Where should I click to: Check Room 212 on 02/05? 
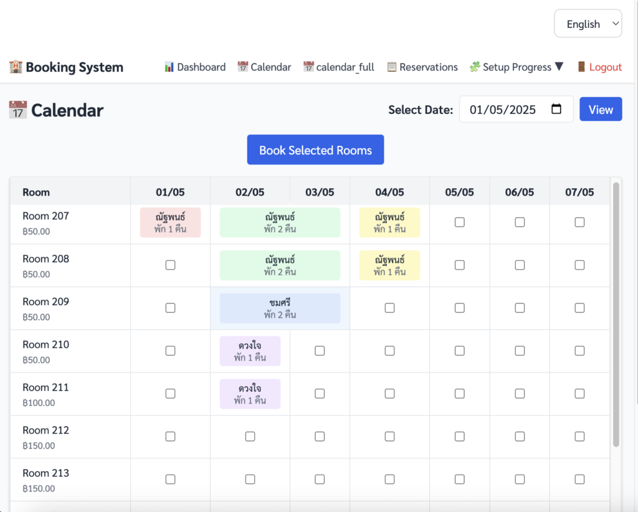250,437
